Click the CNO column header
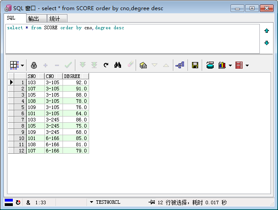Image resolution: width=278 pixels, height=210 pixels. [x=53, y=76]
